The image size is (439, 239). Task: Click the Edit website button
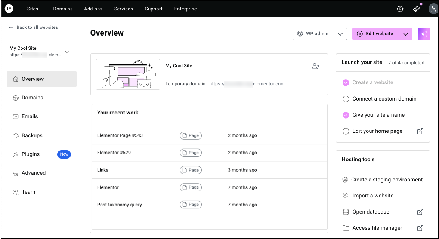[375, 34]
